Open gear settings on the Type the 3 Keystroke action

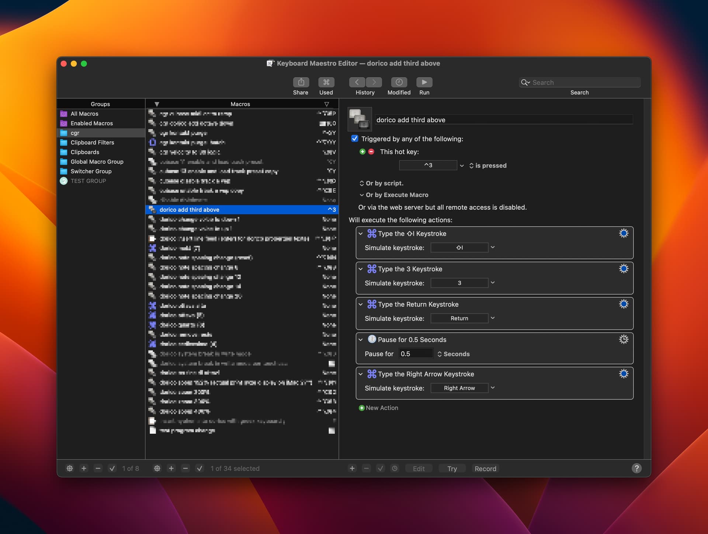point(624,269)
